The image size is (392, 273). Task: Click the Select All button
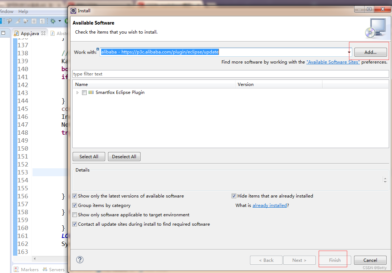click(x=89, y=157)
